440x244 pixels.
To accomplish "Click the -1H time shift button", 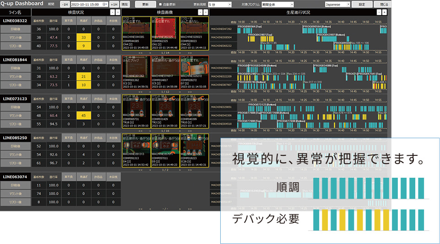I will point(65,5).
